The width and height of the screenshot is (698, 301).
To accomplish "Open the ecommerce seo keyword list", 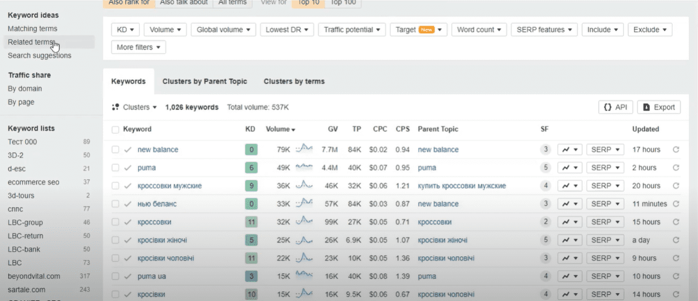I will click(x=33, y=182).
